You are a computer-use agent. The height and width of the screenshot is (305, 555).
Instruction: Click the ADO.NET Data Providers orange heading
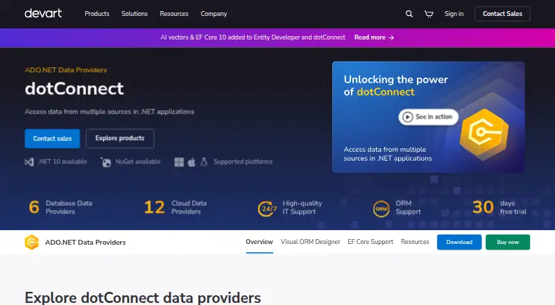[x=66, y=70]
